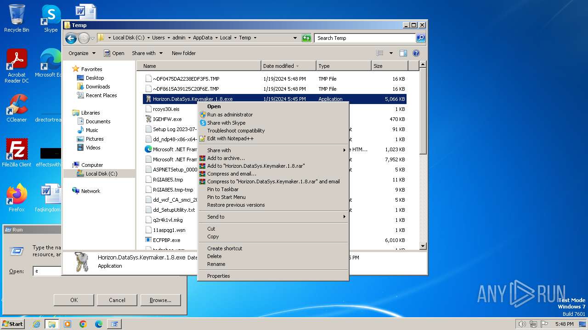Viewport: 588px width, 330px height.
Task: Open Recycle Bin desktop icon
Action: click(17, 18)
